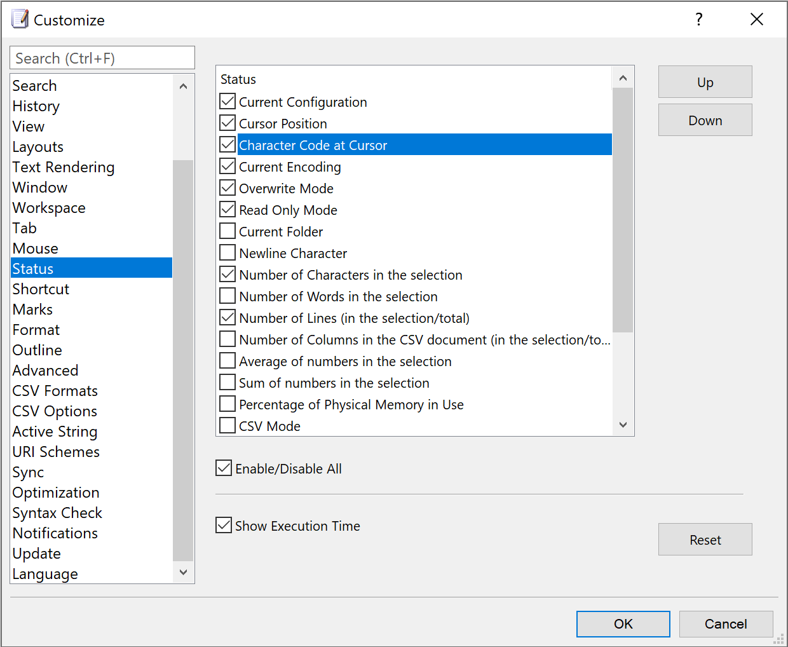
Task: Click status list scroll-down arrow
Action: tap(623, 425)
